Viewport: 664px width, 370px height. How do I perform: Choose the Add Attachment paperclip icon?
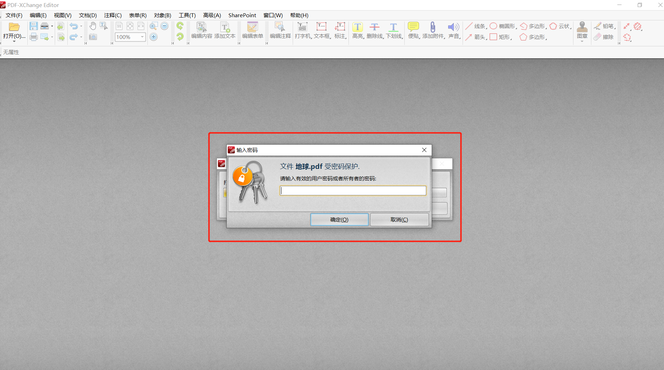[433, 27]
